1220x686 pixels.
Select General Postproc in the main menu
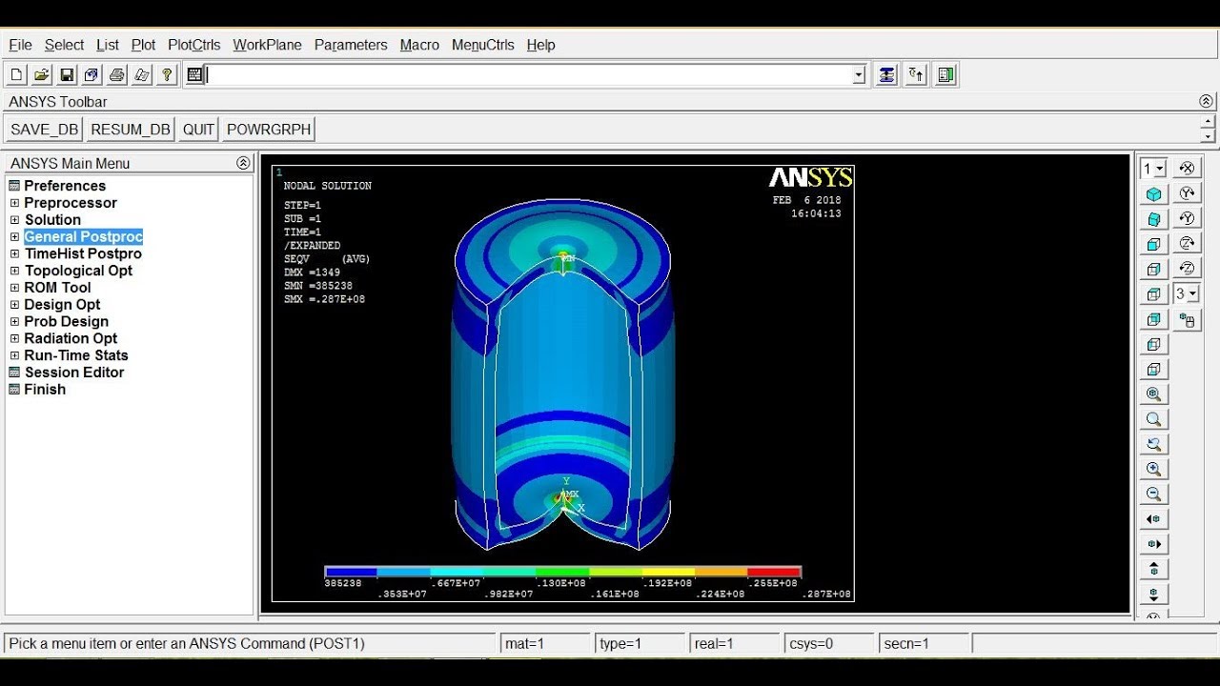(83, 236)
